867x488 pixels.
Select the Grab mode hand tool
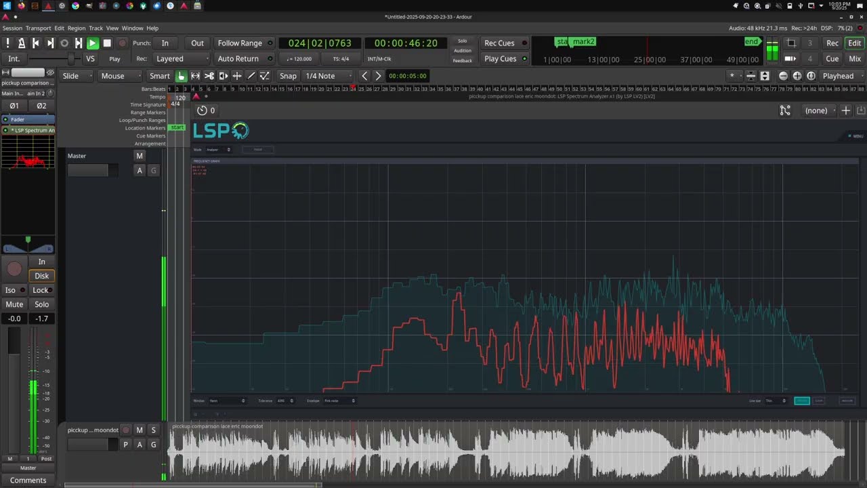coord(181,76)
